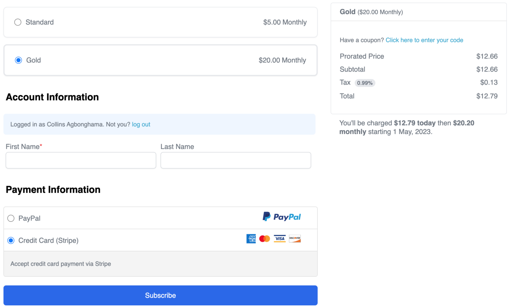Click the 0.99% tax rate badge

coord(365,83)
